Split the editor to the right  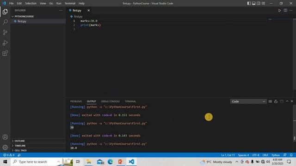tap(285, 10)
